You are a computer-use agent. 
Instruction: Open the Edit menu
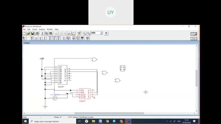(29, 29)
